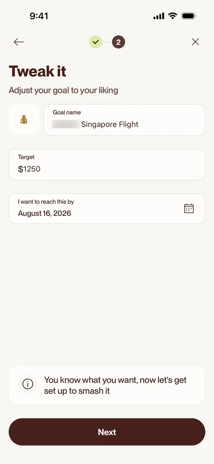
Task: Tap the 'set up to smash it' tip card
Action: (x=107, y=385)
